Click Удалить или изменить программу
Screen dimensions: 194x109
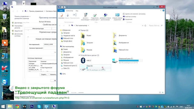134,14
